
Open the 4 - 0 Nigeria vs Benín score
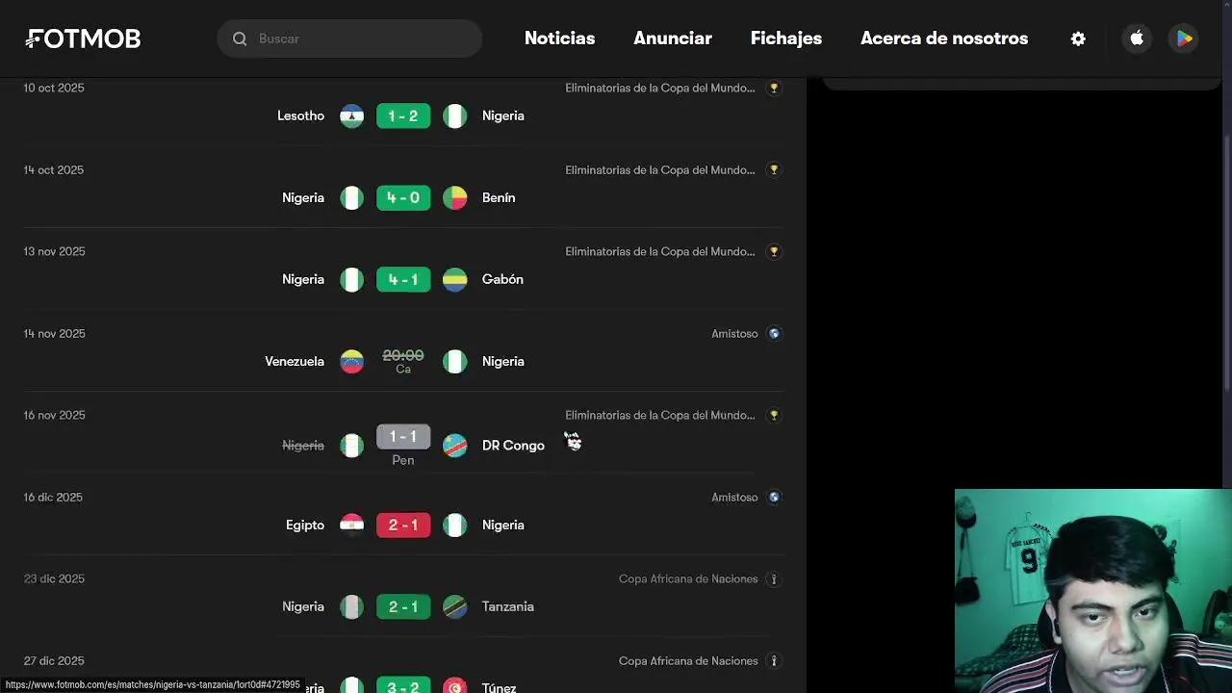coord(403,197)
